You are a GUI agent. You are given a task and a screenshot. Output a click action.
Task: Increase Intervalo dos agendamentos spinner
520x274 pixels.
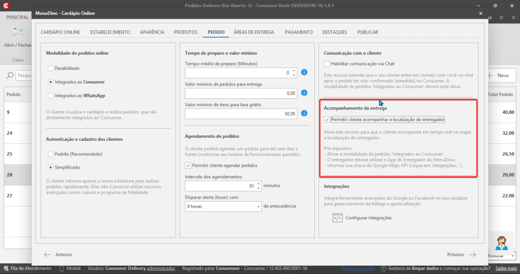pyautogui.click(x=258, y=184)
